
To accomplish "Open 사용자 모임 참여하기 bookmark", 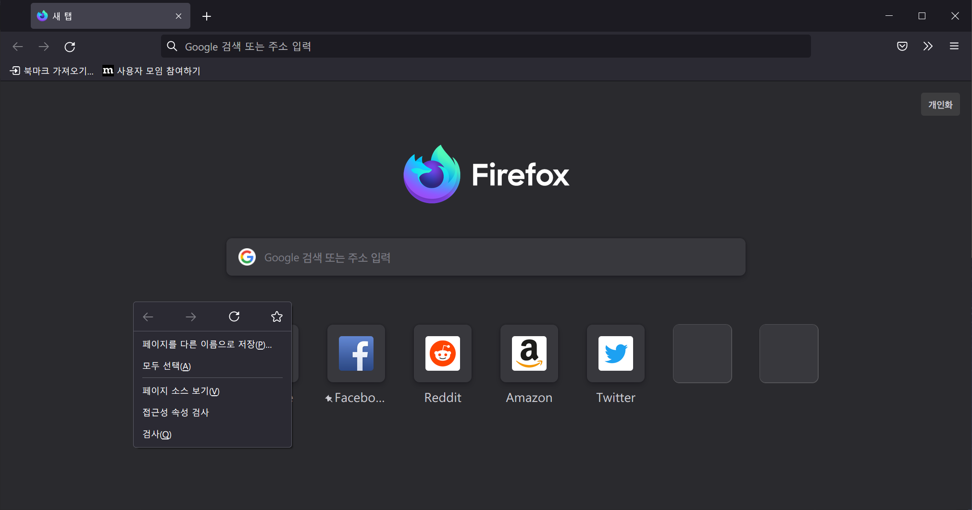I will point(151,71).
